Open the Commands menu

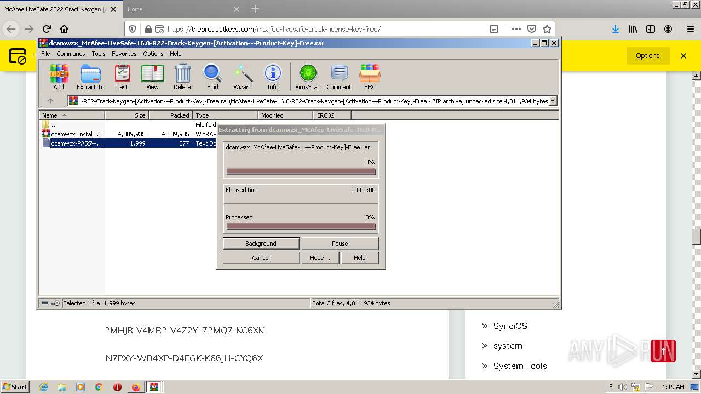pyautogui.click(x=71, y=54)
